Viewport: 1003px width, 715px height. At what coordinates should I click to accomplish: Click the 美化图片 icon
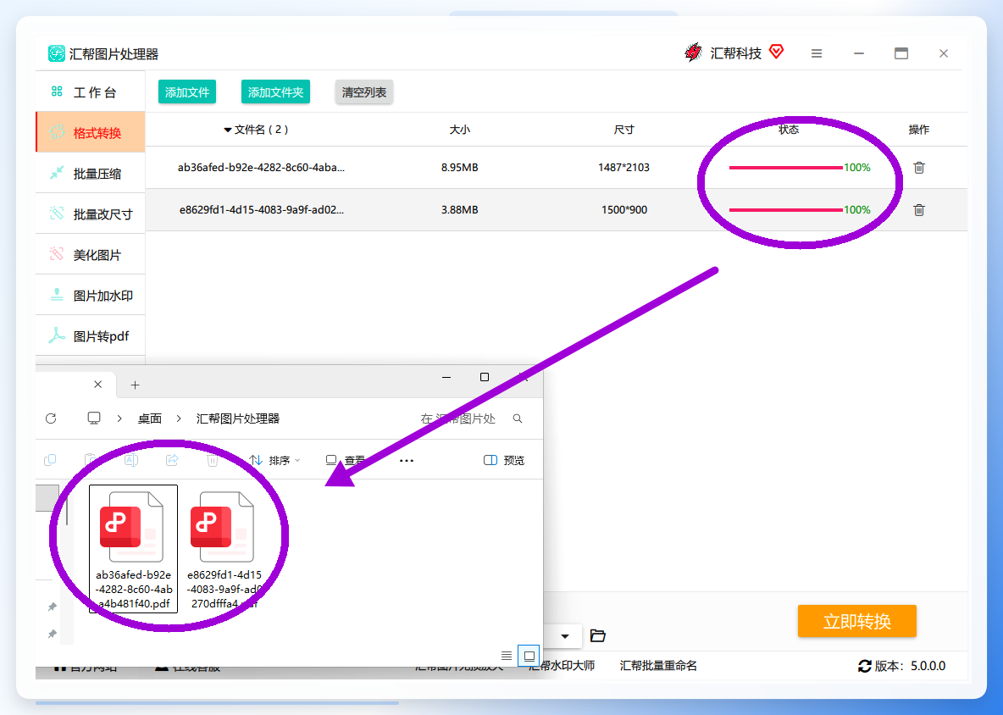57,254
